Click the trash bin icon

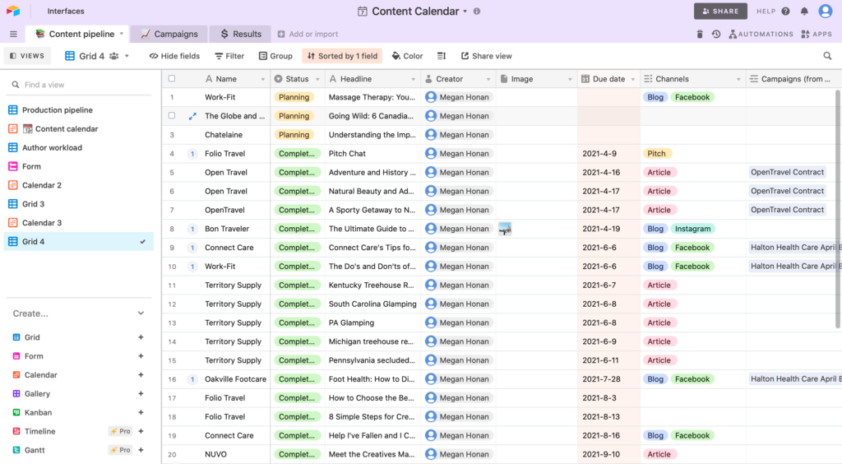pos(699,34)
